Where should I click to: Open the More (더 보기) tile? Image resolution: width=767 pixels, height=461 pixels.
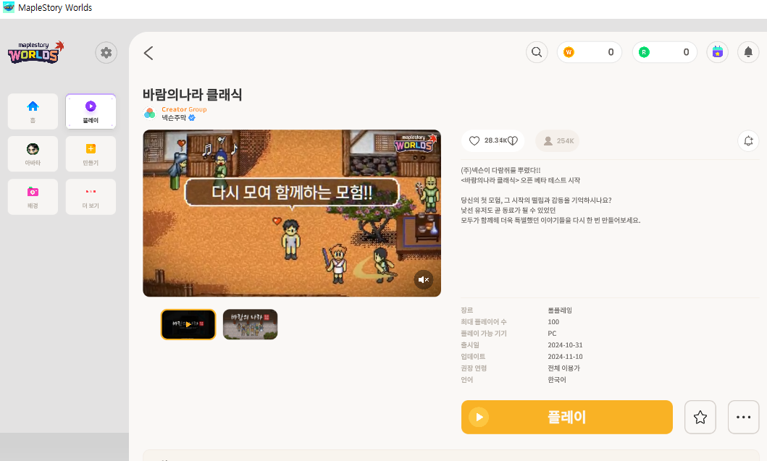(91, 197)
